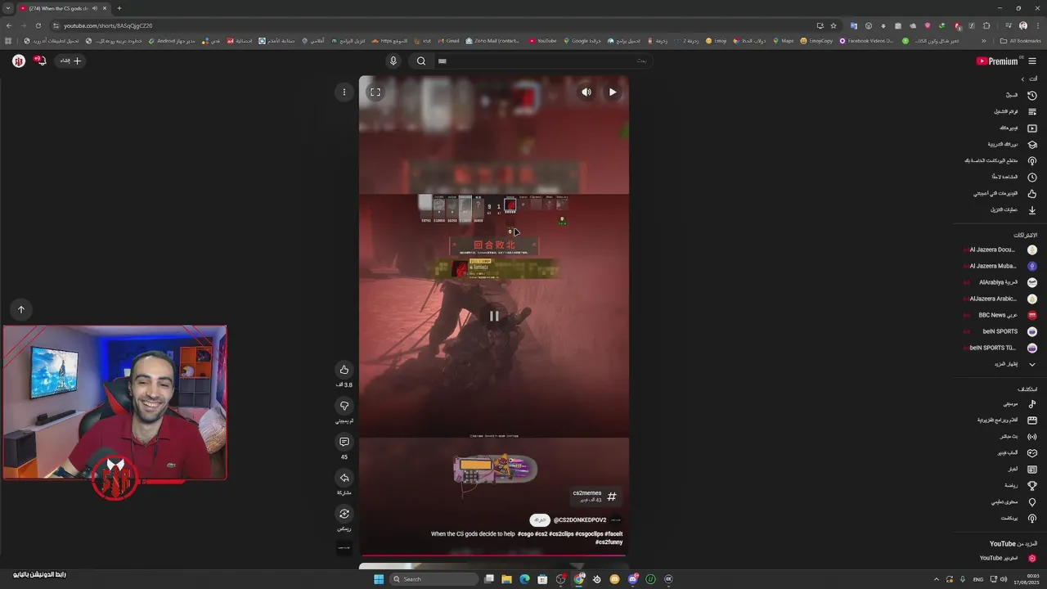Image resolution: width=1047 pixels, height=589 pixels.
Task: Click the address bar URL
Action: click(x=108, y=25)
